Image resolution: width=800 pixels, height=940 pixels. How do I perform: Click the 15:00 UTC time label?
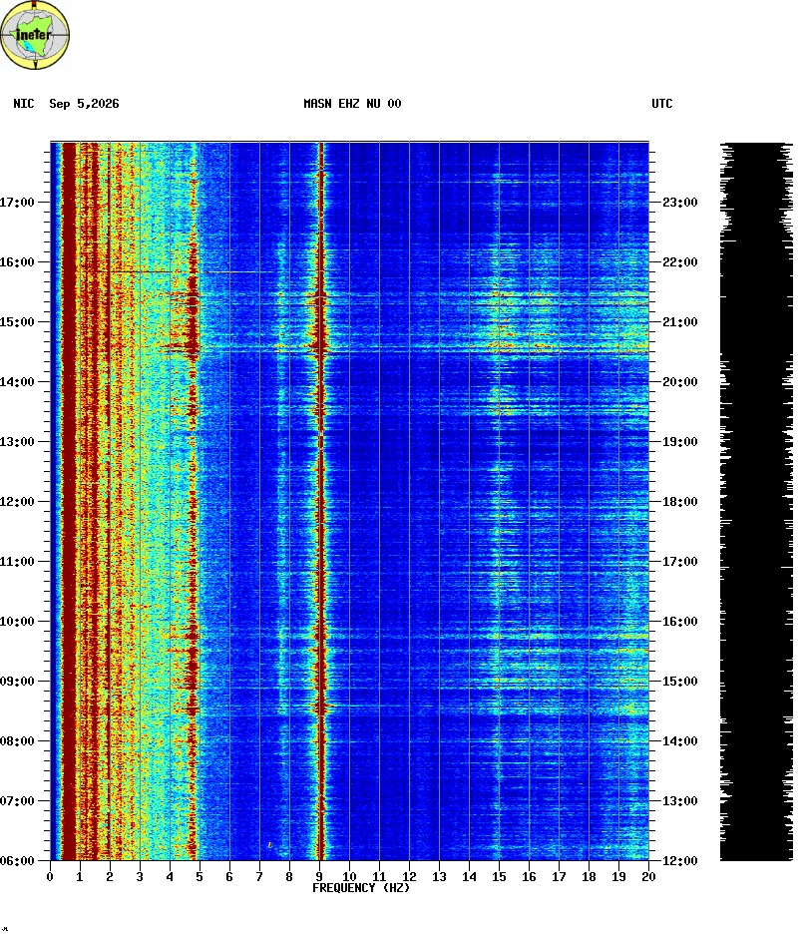click(680, 682)
